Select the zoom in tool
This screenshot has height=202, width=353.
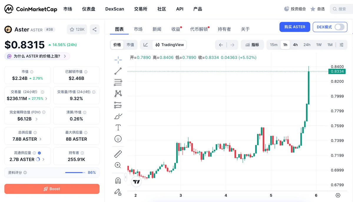pyautogui.click(x=118, y=165)
